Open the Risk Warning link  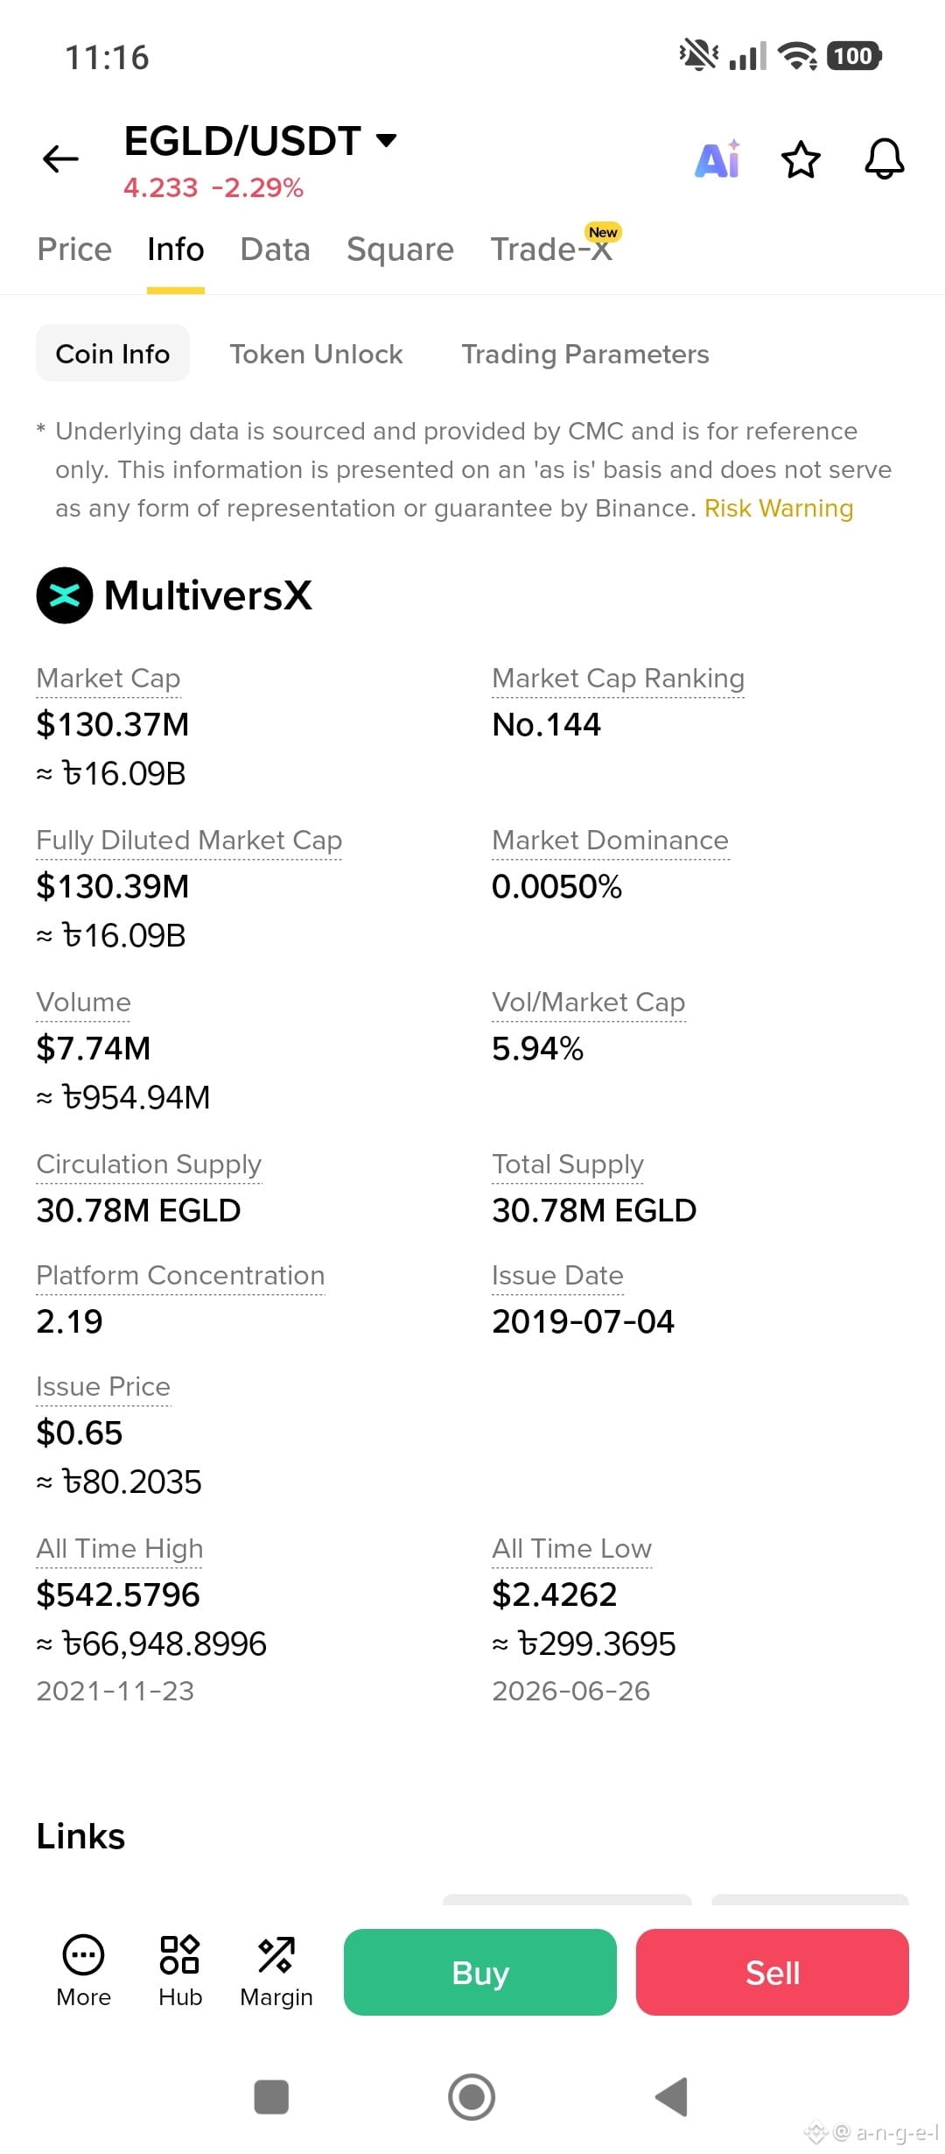(x=779, y=509)
